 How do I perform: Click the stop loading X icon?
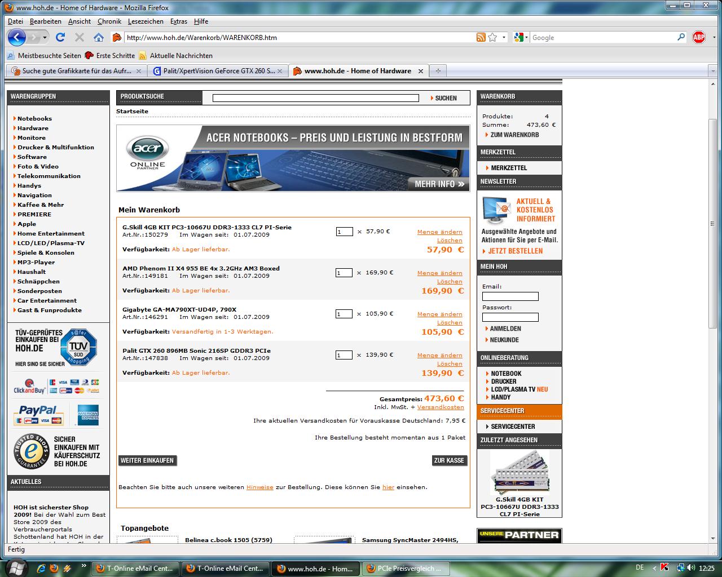[x=80, y=37]
